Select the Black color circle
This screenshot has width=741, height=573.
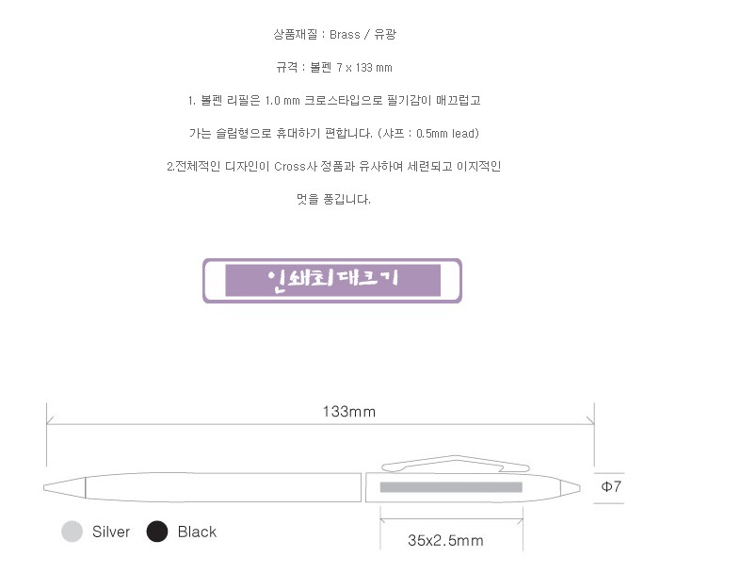tap(157, 532)
